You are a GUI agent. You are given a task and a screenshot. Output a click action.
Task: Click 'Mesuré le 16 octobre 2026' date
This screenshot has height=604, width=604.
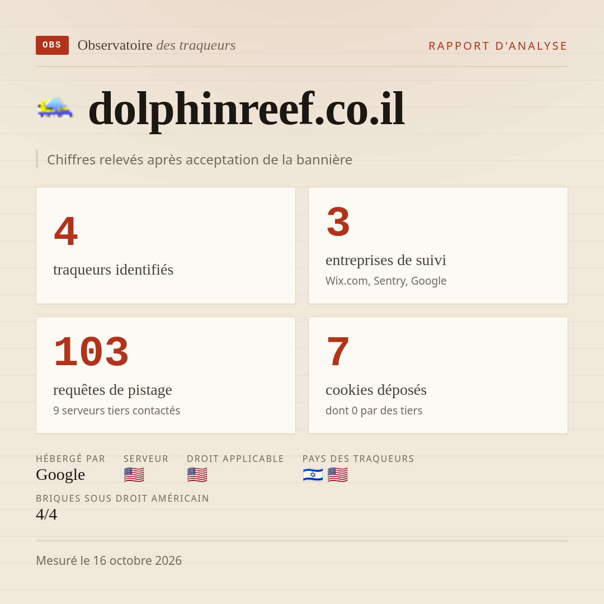[x=108, y=560]
